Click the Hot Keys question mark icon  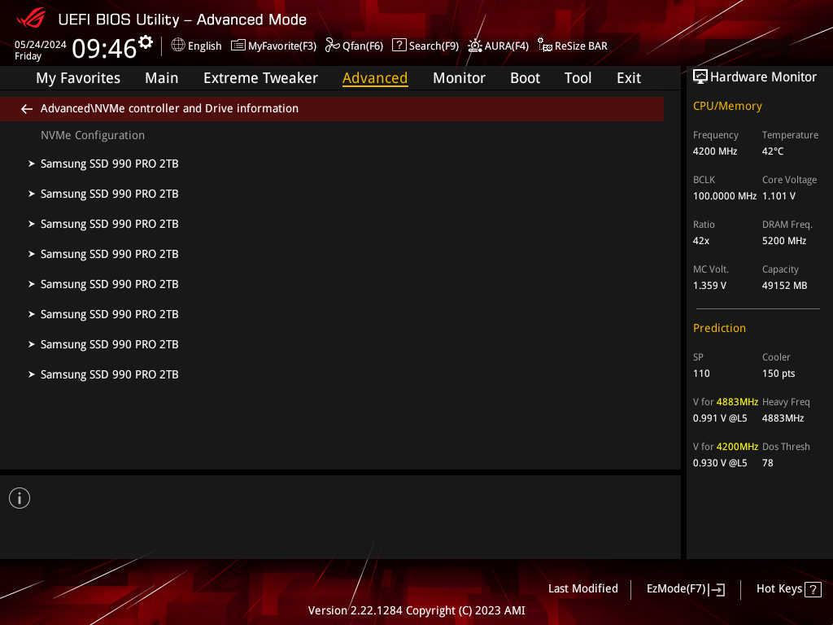point(813,589)
